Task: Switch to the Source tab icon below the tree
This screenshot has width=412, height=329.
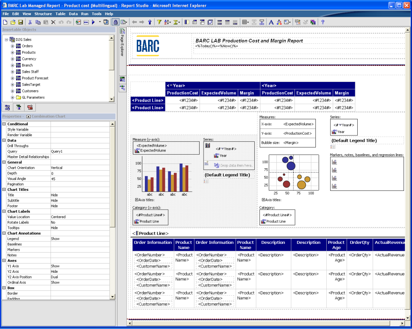Action: click(7, 107)
